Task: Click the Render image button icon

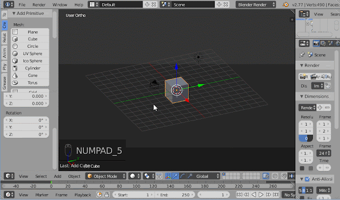Action: (303, 76)
